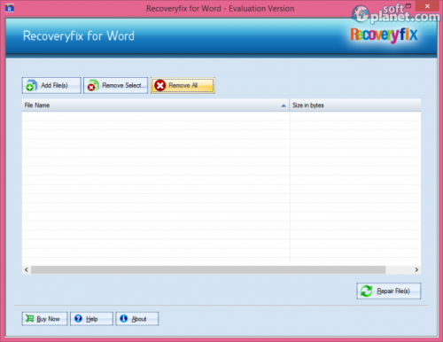Click the right arrow of horizontal scrollbar

point(416,269)
